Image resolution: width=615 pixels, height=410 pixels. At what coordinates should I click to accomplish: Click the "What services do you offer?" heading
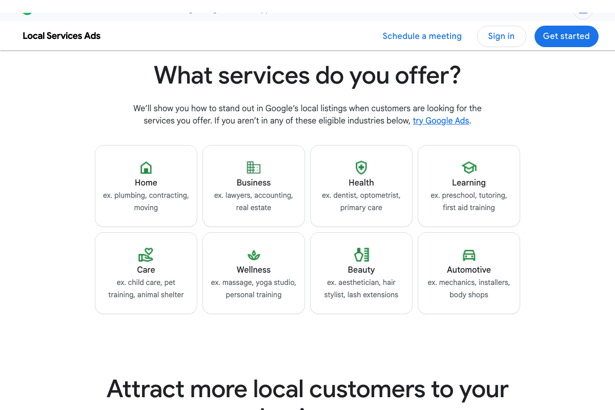[x=307, y=75]
